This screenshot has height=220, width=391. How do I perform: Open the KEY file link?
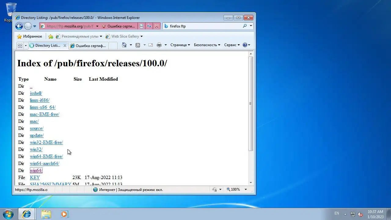[35, 178]
